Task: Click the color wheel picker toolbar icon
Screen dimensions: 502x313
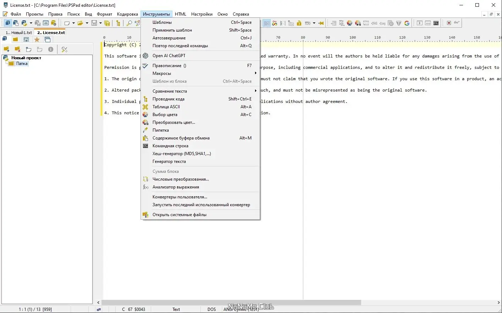Action: (349, 23)
